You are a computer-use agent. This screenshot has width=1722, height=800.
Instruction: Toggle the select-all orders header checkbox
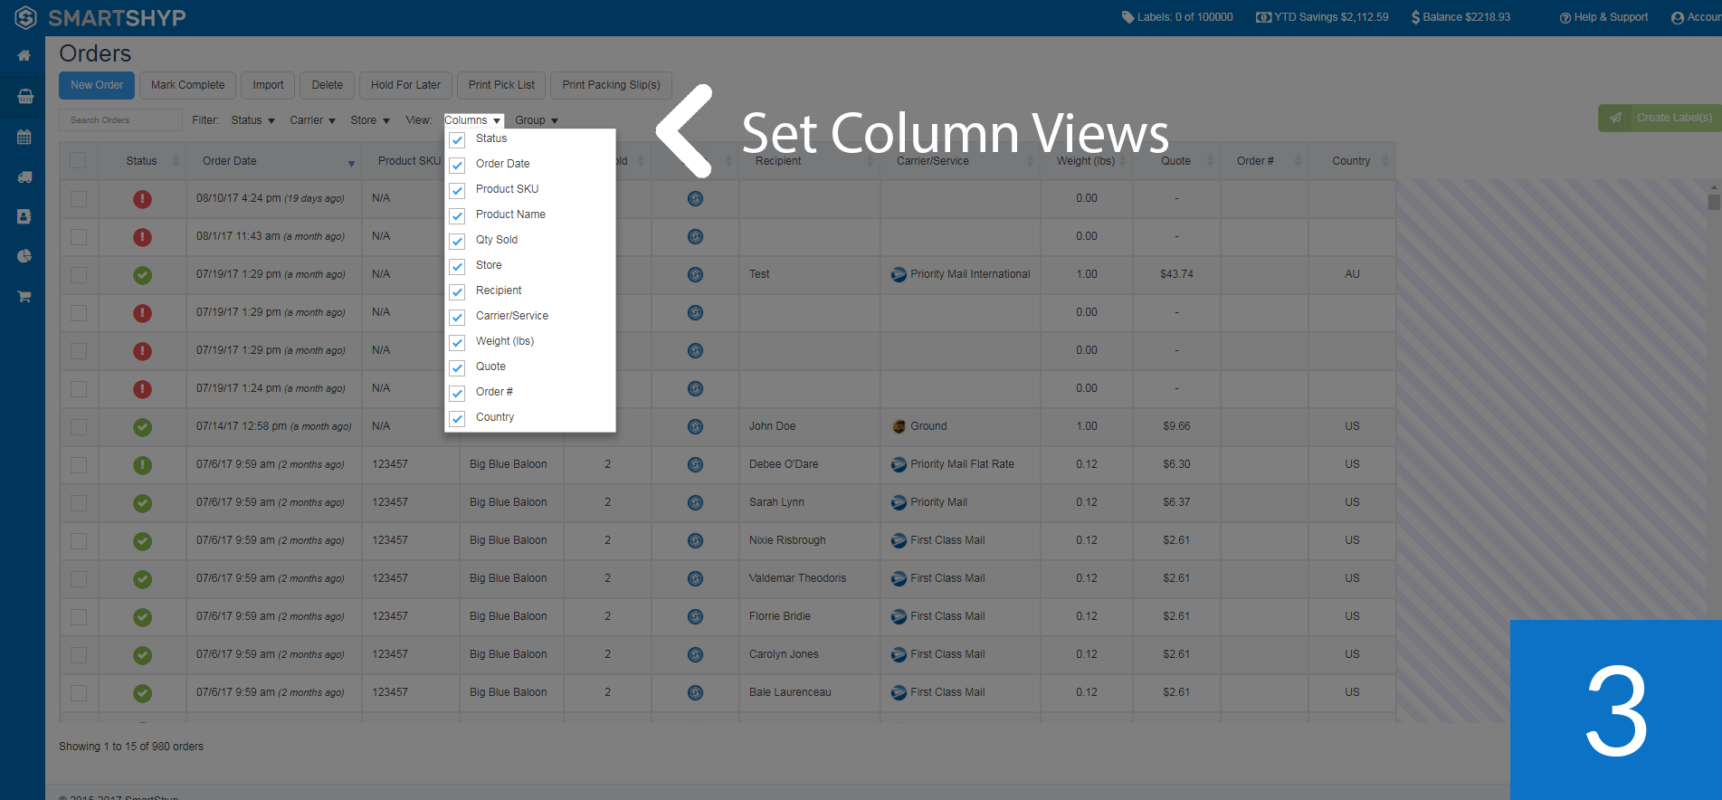(78, 160)
